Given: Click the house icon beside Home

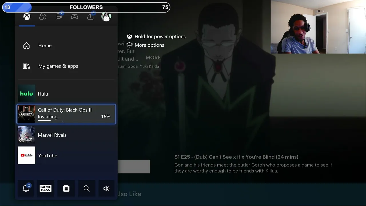Looking at the screenshot, I should click(x=27, y=45).
